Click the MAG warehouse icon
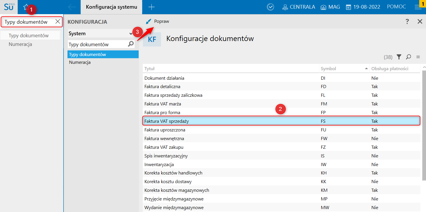Image resolution: width=426 pixels, height=212 pixels. pyautogui.click(x=324, y=7)
